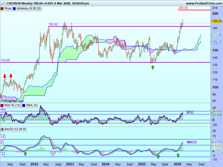Toggle the SMA (5) legend item
Image resolution: width=223 pixels, height=167 pixels.
pyautogui.click(x=31, y=105)
